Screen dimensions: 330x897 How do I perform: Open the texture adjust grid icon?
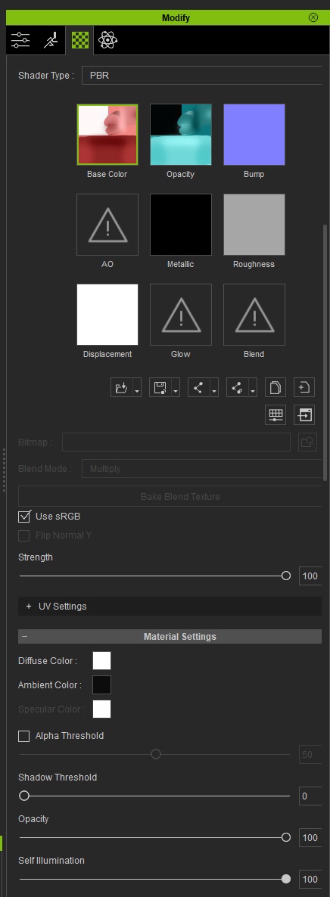(276, 415)
